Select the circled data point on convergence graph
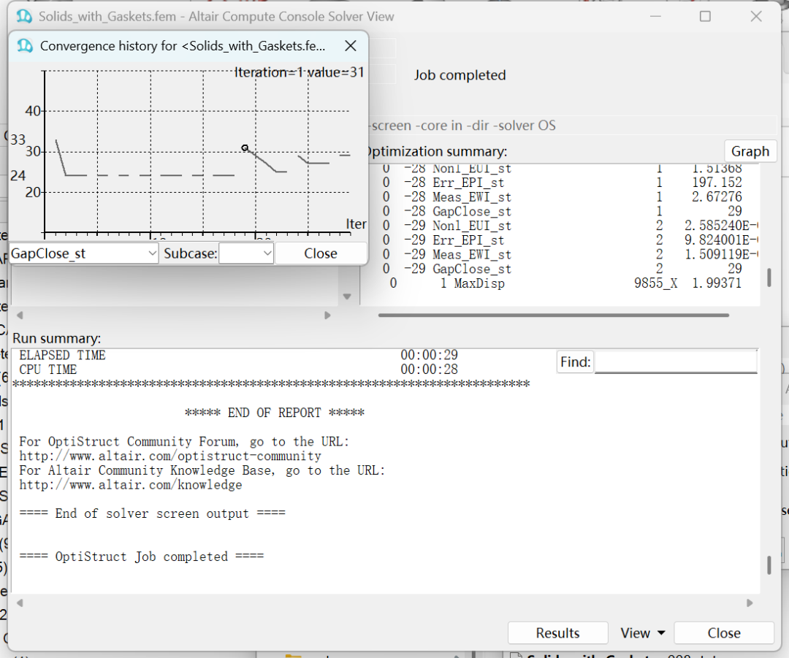789x658 pixels. tap(245, 148)
